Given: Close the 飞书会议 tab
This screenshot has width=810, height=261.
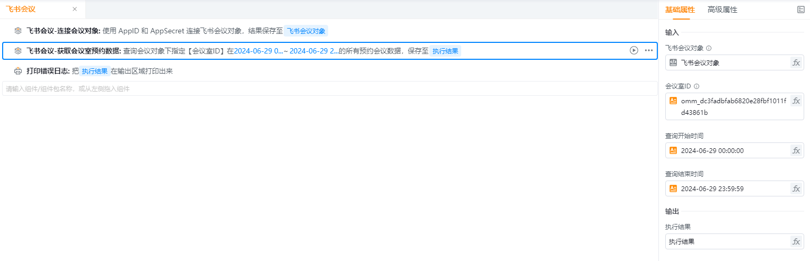Looking at the screenshot, I should tap(75, 10).
